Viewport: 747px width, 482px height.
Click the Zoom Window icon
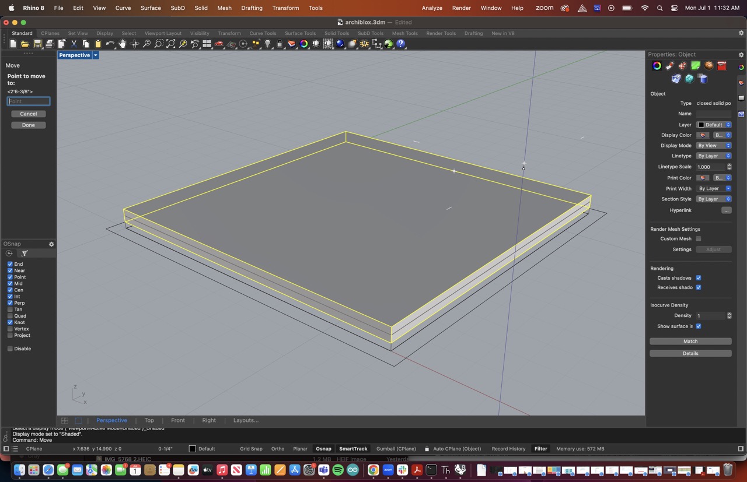pyautogui.click(x=159, y=44)
